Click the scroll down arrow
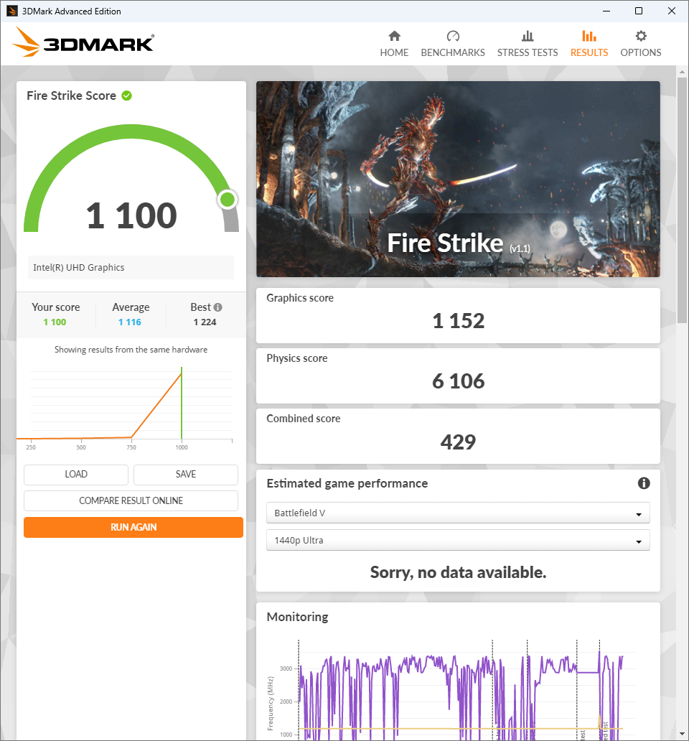This screenshot has height=741, width=689. (x=682, y=734)
